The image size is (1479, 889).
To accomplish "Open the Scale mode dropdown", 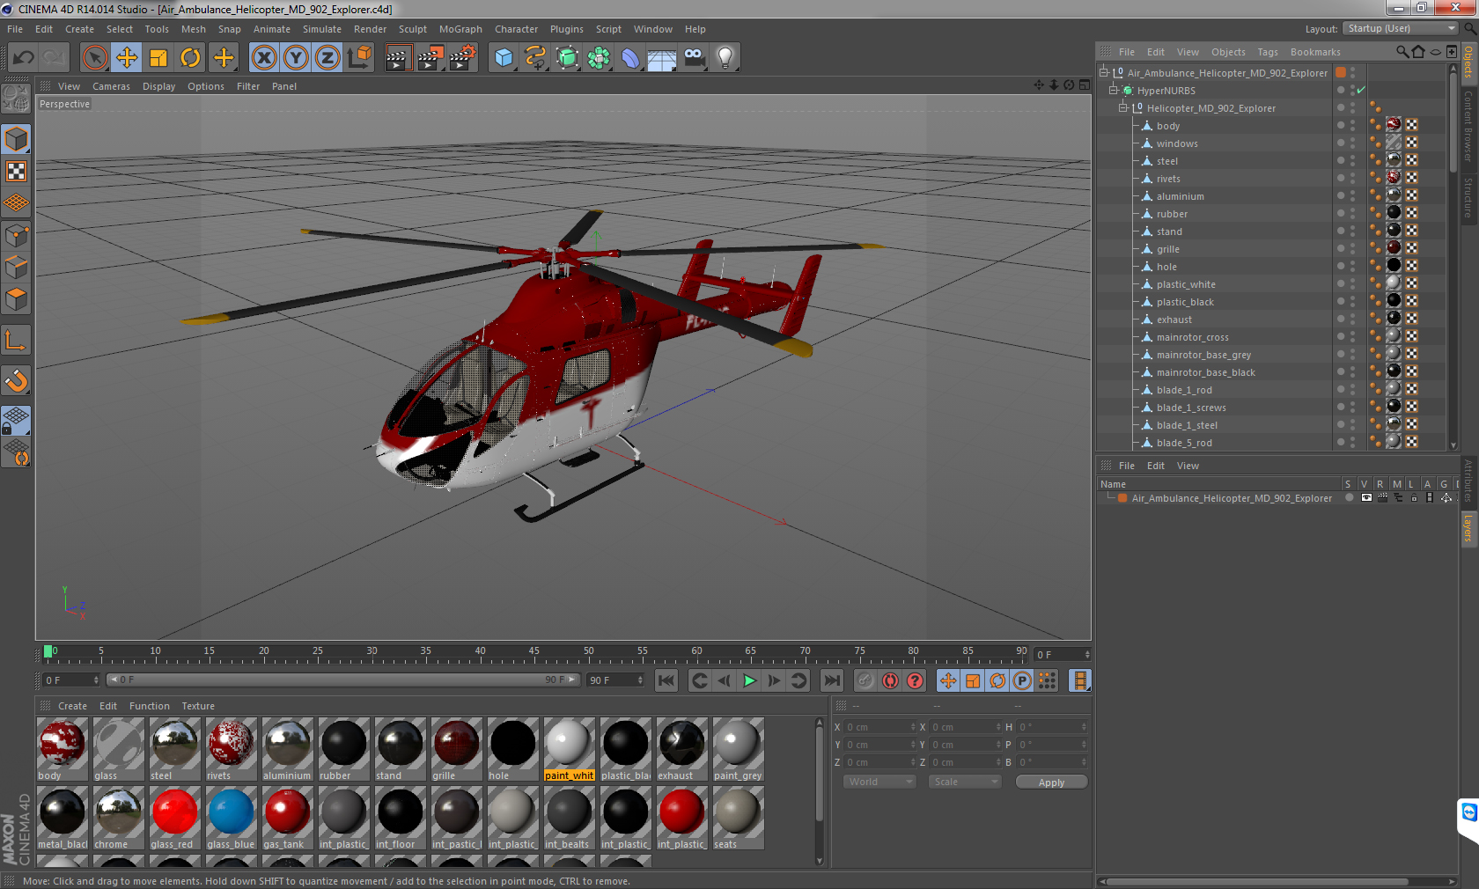I will point(966,782).
